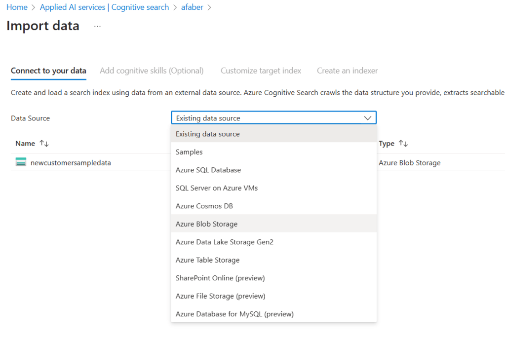Select SharePoint Online (preview) option
This screenshot has width=505, height=343.
pyautogui.click(x=220, y=278)
